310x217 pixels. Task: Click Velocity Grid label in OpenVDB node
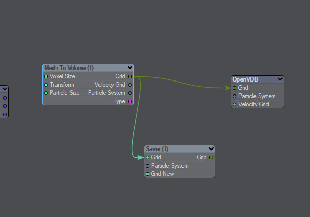(253, 104)
